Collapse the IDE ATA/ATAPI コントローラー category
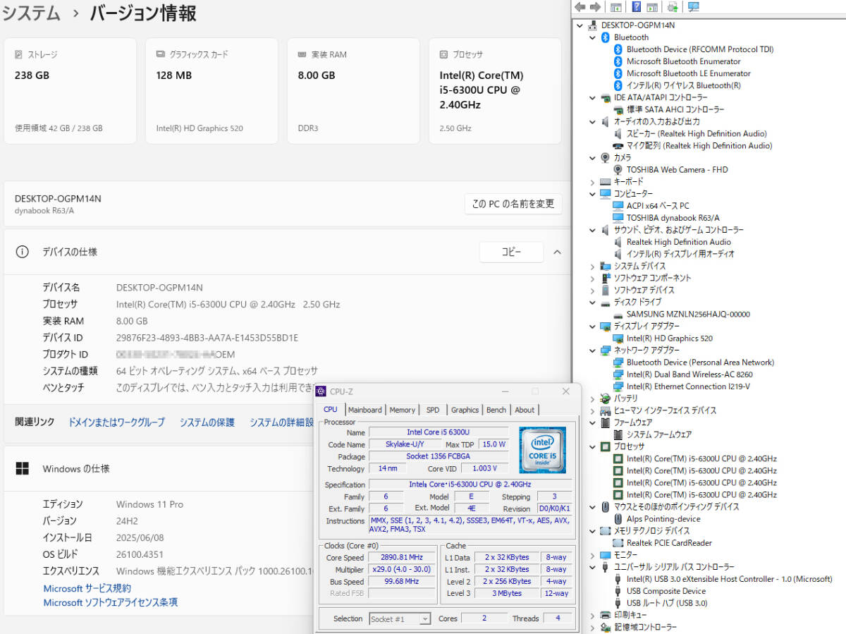The width and height of the screenshot is (846, 634). (x=593, y=97)
